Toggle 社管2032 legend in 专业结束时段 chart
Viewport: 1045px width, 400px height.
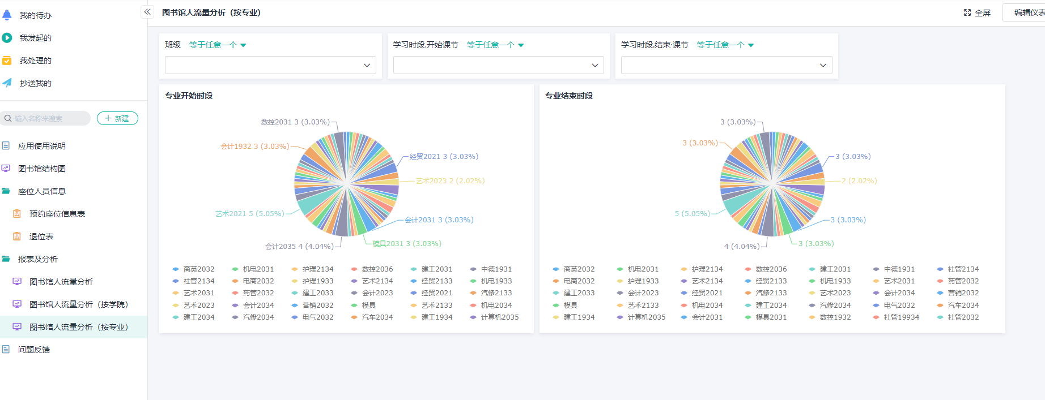958,317
